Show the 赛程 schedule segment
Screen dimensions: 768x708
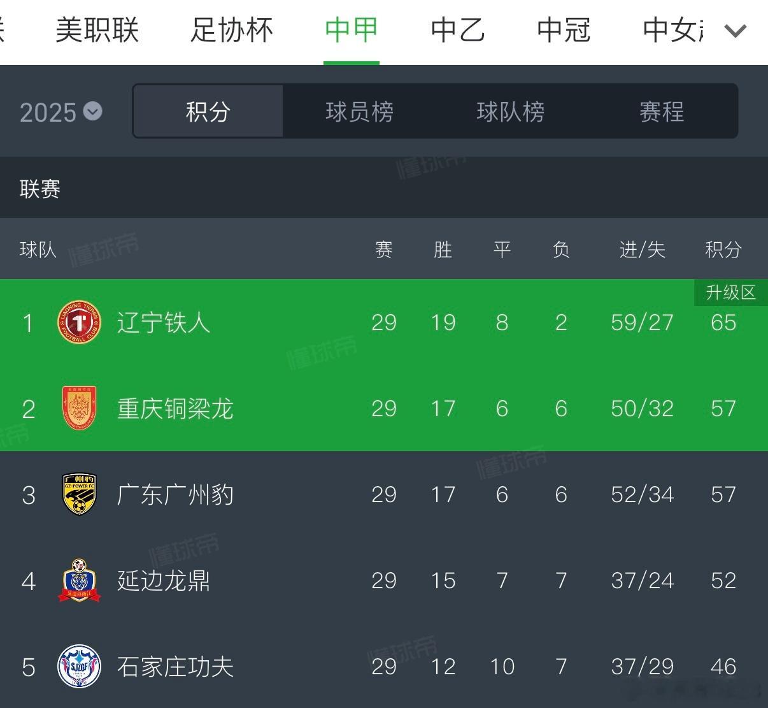662,112
